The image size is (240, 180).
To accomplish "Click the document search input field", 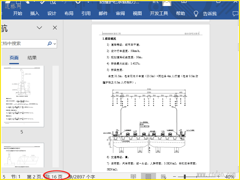I will 24,43.
